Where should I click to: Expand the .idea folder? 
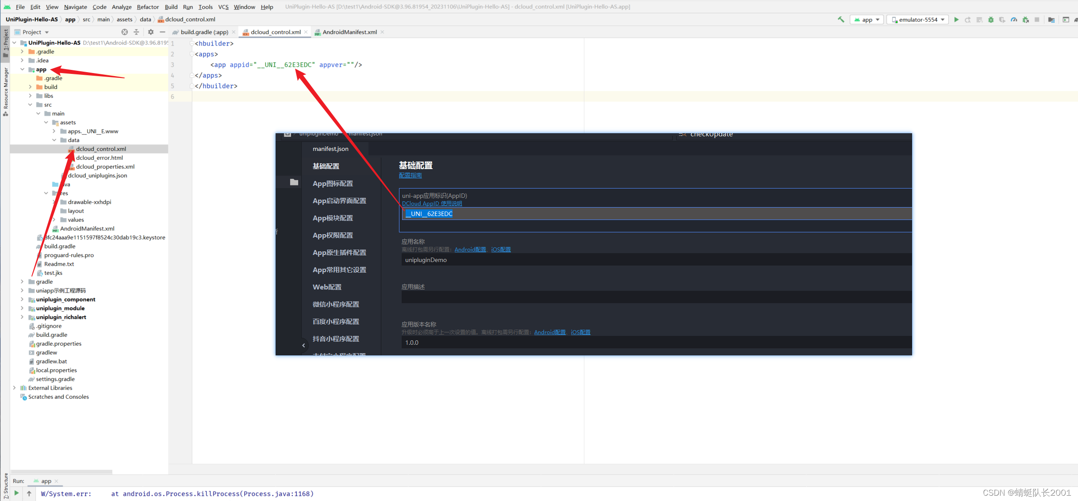pos(22,61)
